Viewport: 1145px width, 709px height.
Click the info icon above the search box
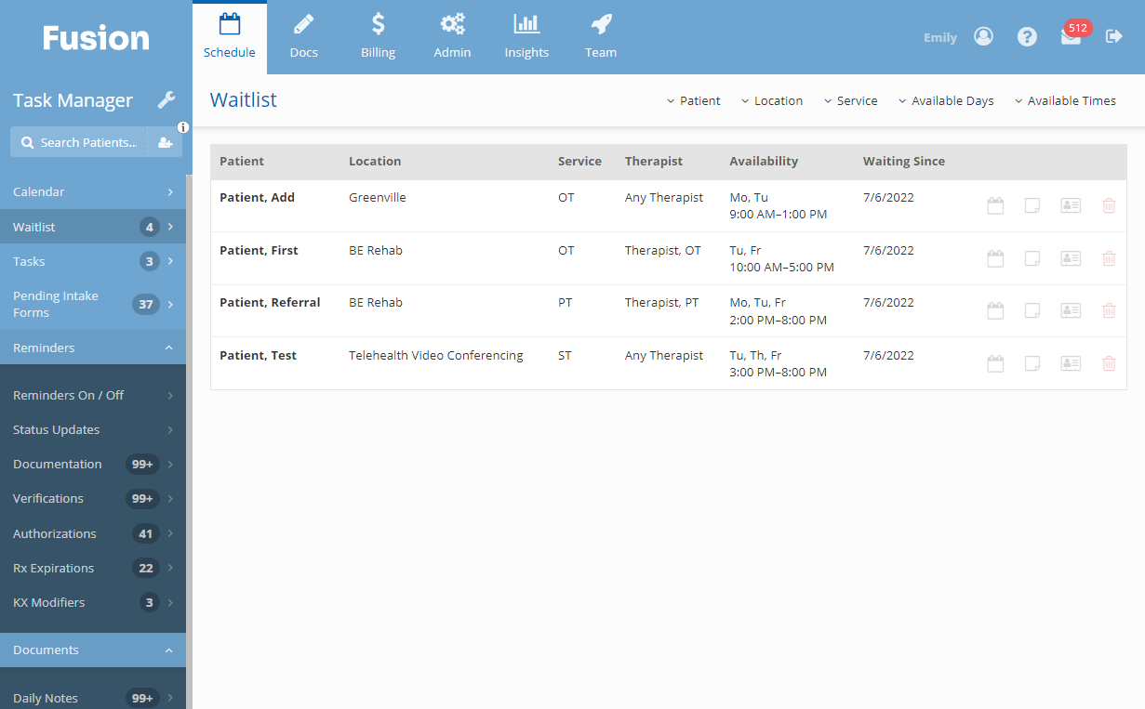183,126
